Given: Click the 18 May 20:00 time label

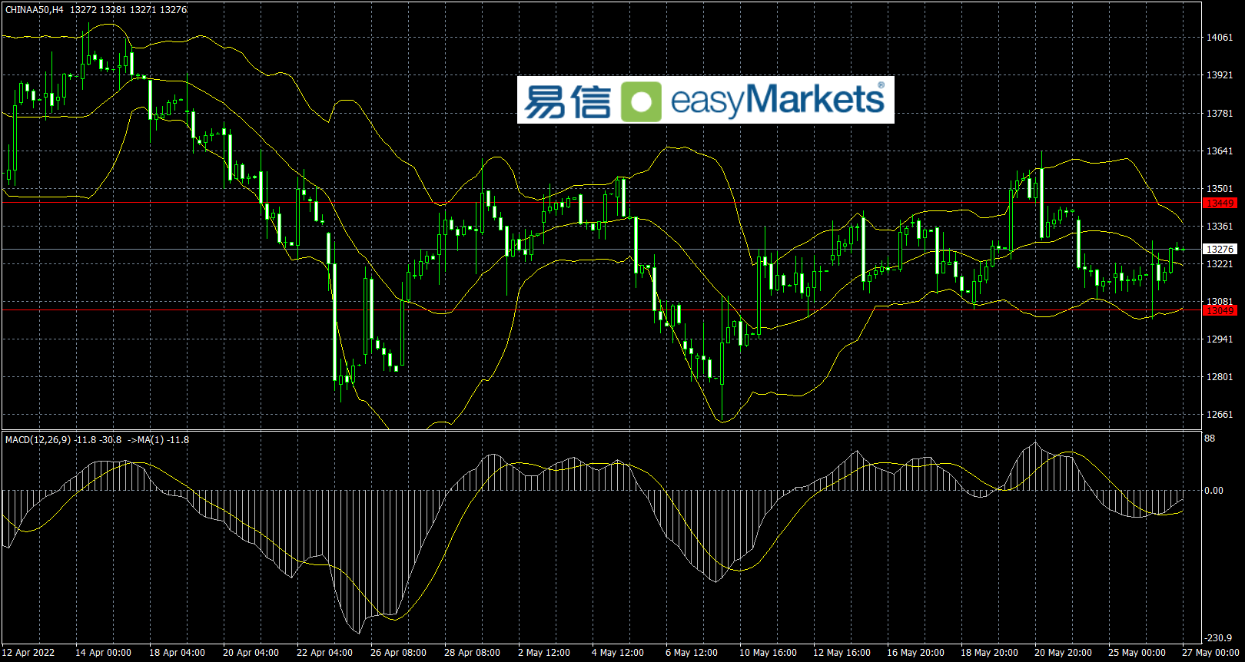Looking at the screenshot, I should coord(989,653).
